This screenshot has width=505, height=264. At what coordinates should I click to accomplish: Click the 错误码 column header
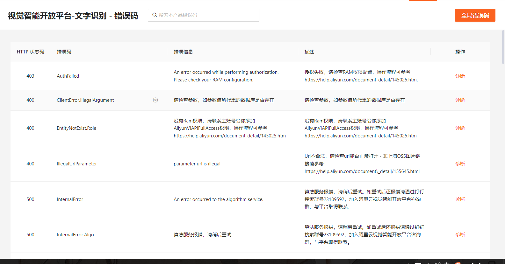(64, 52)
